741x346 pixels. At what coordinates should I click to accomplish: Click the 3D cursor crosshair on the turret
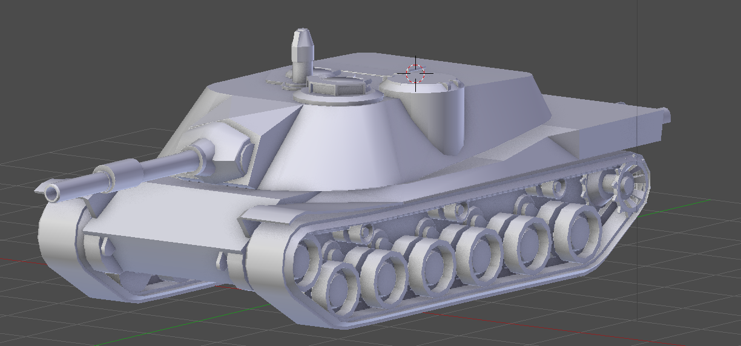(415, 73)
